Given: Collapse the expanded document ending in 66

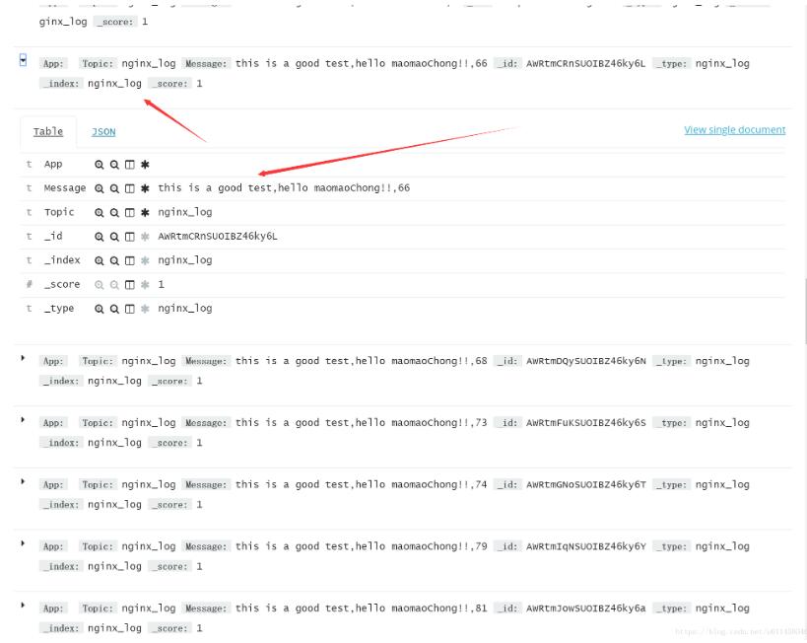Looking at the screenshot, I should click(24, 61).
